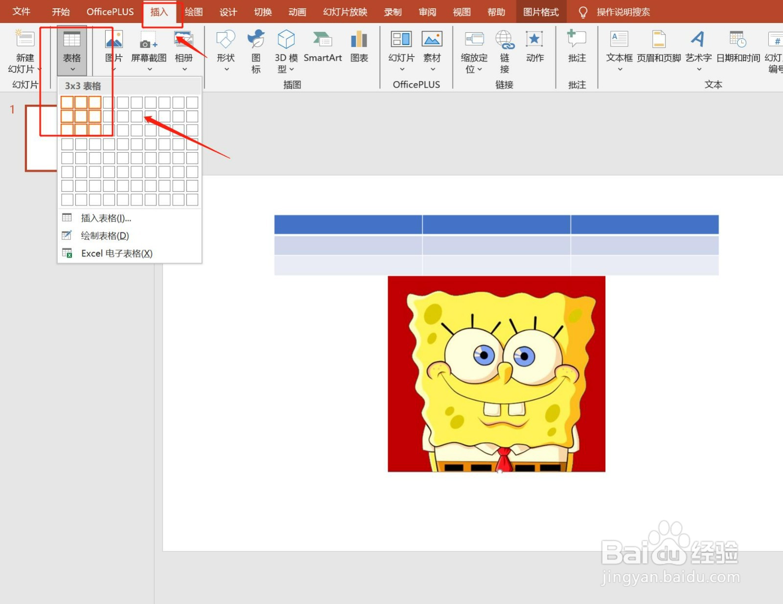
Task: Switch to the Slide Show (幻灯片放映) tab
Action: pyautogui.click(x=345, y=12)
